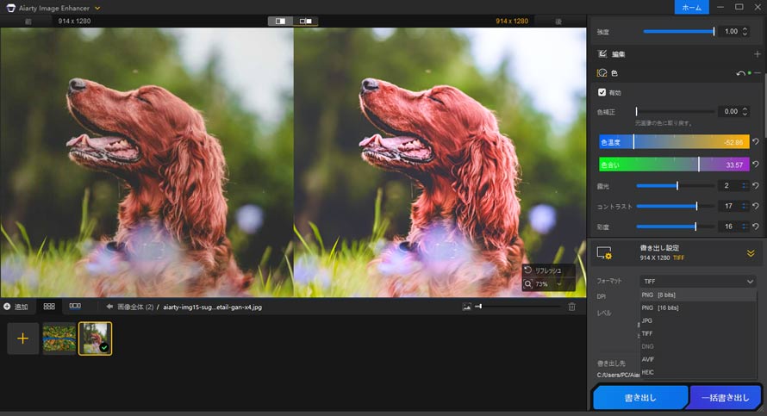Adjust the 彩度 saturation slider

[x=675, y=227]
